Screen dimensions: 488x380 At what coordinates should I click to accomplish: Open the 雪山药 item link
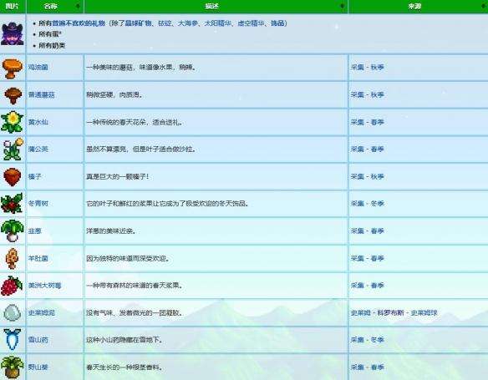38,340
